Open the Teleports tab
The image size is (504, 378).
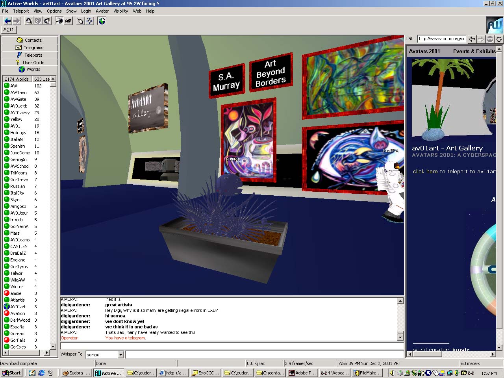click(x=30, y=55)
